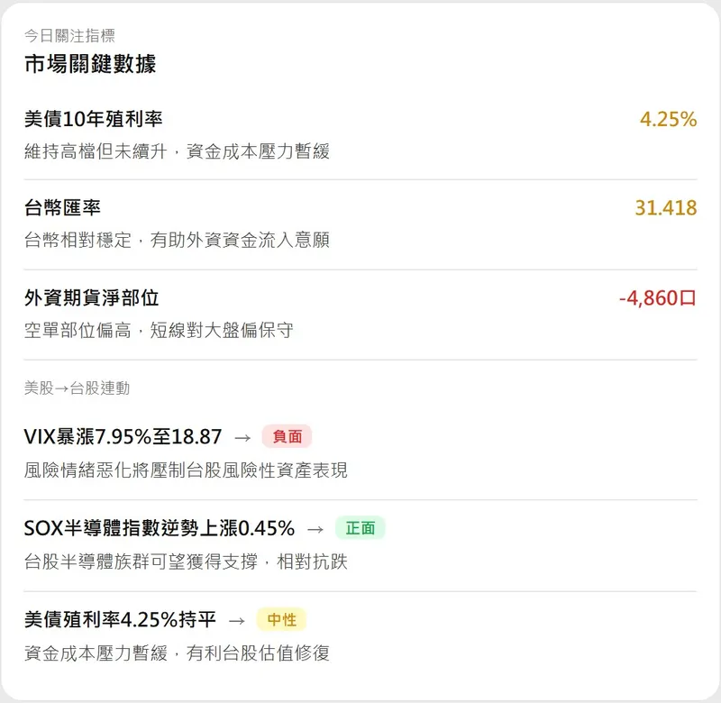Click the 市場關鍵數據 heading
The width and height of the screenshot is (721, 703).
pyautogui.click(x=90, y=64)
